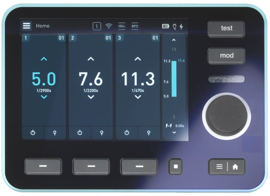Open the hamburger menu beside Home
Screen dimensions: 270x196
[x=26, y=26]
